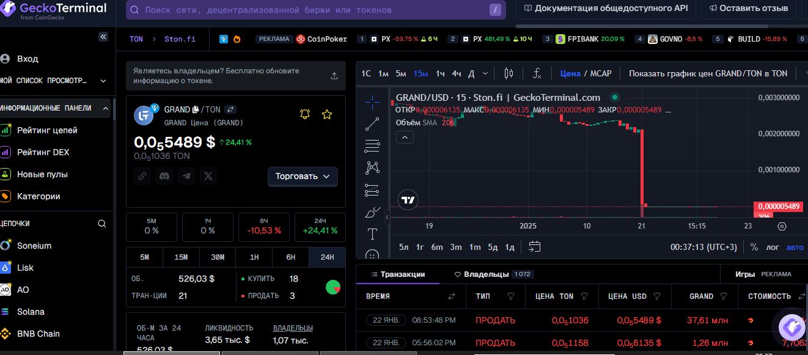Open the 'Торговать' trade dropdown
This screenshot has width=808, height=355.
(x=303, y=176)
